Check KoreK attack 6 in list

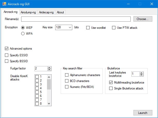37,96
